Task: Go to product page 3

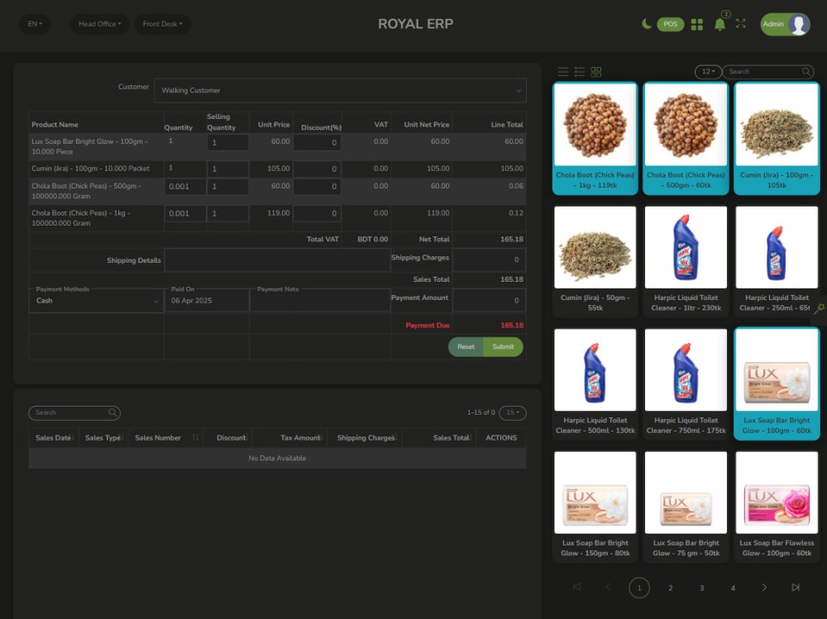Action: [701, 588]
